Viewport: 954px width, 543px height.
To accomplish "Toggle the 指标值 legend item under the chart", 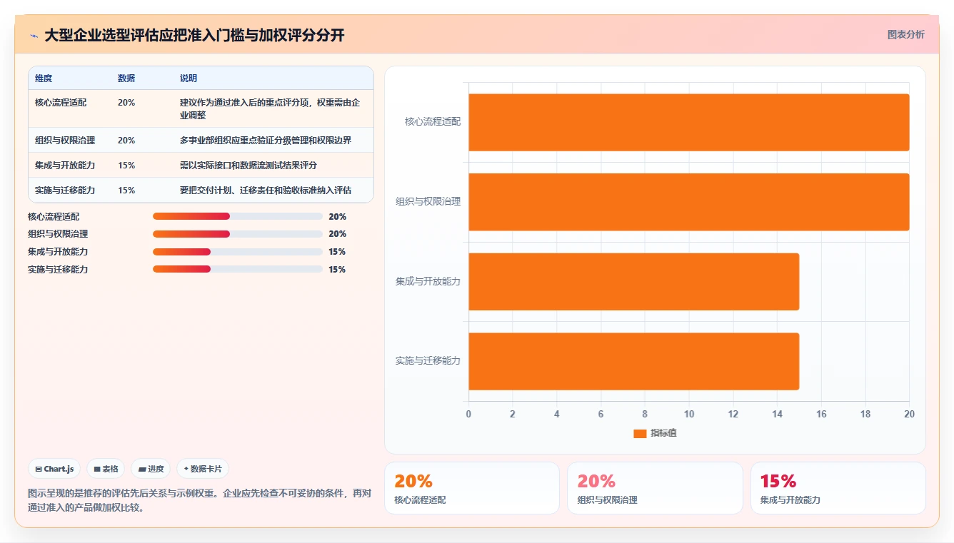I will (655, 433).
